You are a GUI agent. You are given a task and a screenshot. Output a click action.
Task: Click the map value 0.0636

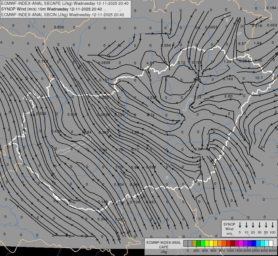104,115
